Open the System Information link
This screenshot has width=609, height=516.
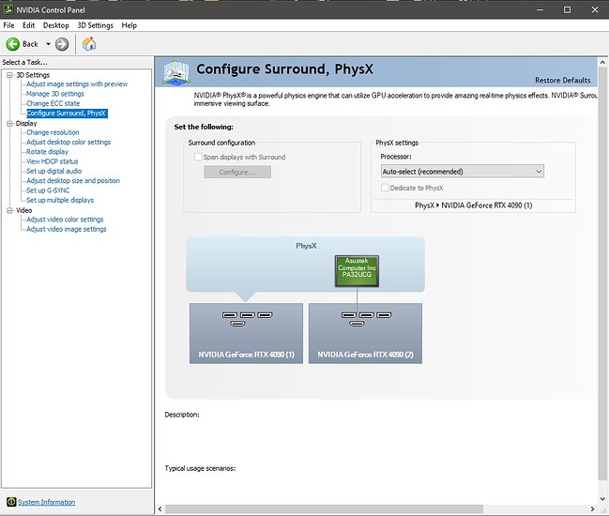(47, 502)
